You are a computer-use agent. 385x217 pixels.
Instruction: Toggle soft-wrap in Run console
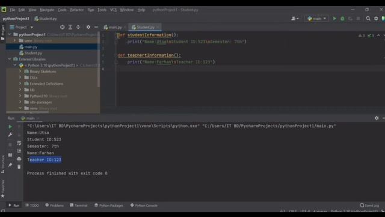click(x=19, y=143)
